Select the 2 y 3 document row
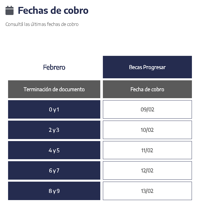Image resolution: width=202 pixels, height=209 pixels. pyautogui.click(x=54, y=130)
